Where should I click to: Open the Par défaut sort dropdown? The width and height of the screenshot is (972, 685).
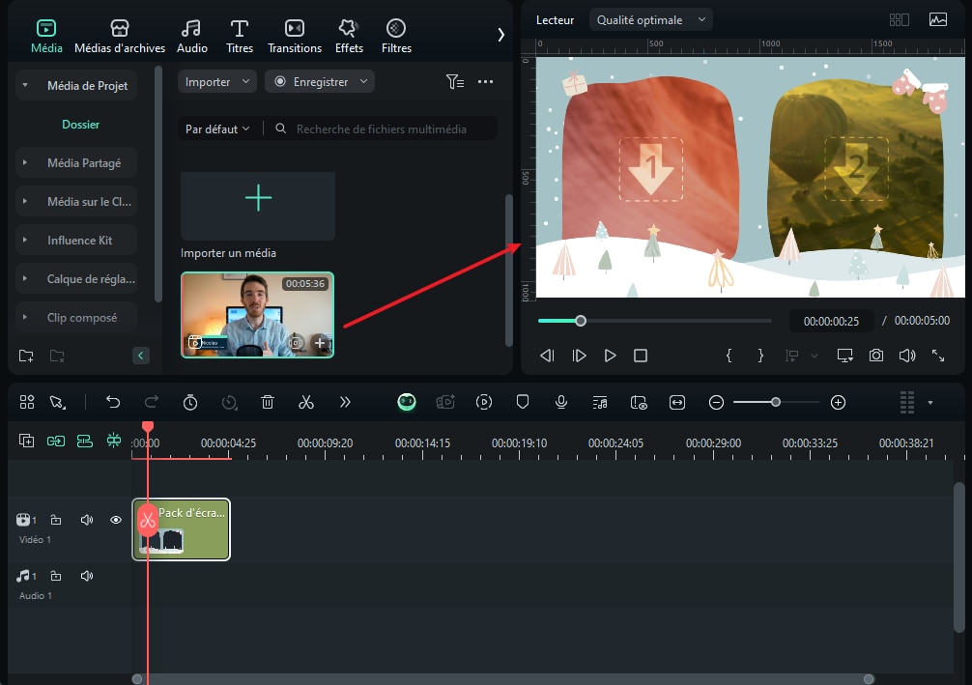pyautogui.click(x=217, y=128)
